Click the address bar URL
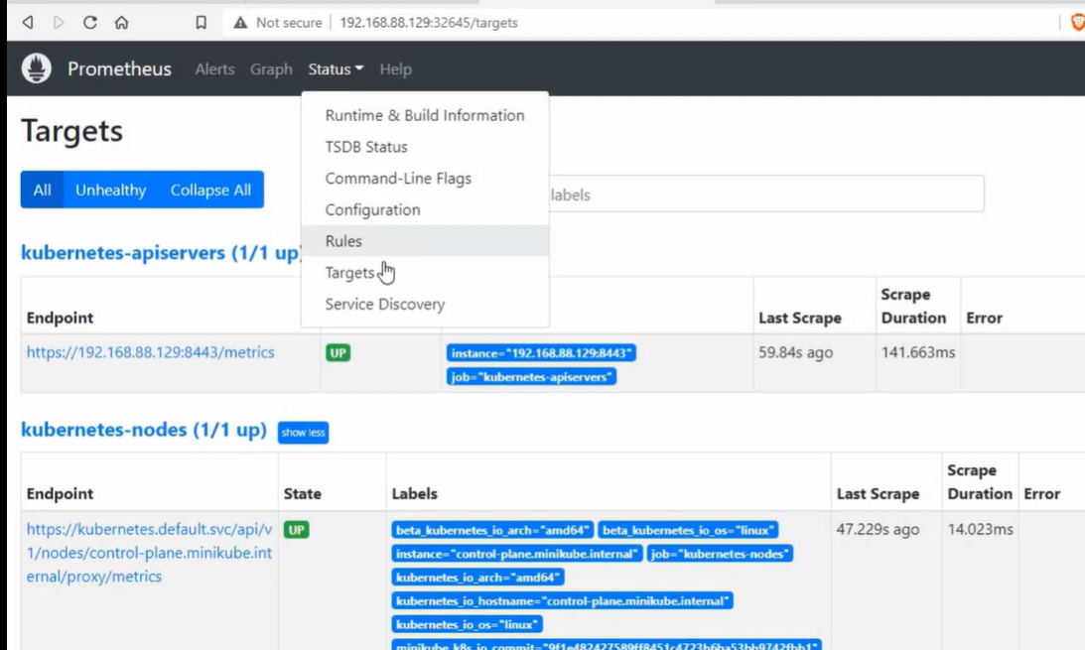 coord(429,23)
